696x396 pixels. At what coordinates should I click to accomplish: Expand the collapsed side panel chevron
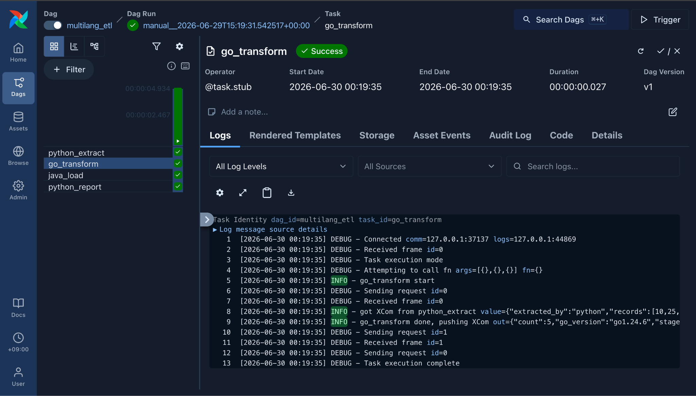click(x=207, y=219)
